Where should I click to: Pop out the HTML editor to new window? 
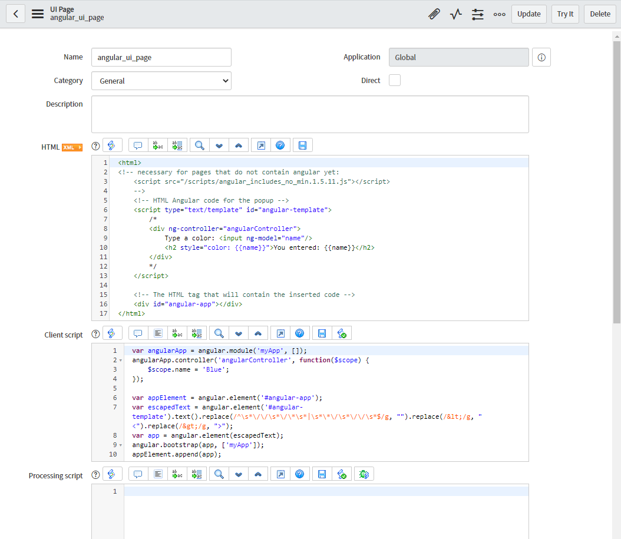pyautogui.click(x=260, y=145)
